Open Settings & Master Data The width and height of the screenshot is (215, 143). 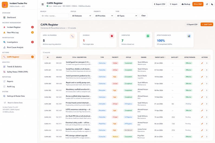click(18, 96)
